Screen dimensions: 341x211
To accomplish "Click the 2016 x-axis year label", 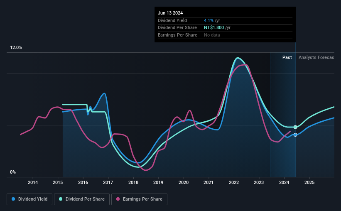I will point(83,182).
